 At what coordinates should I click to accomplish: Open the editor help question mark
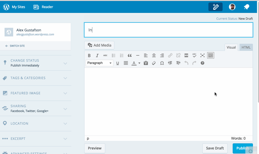[x=202, y=63]
